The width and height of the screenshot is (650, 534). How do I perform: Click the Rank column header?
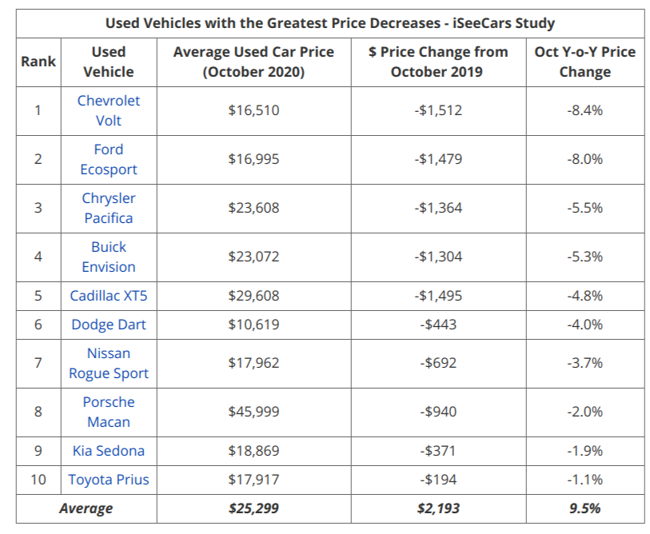[38, 62]
